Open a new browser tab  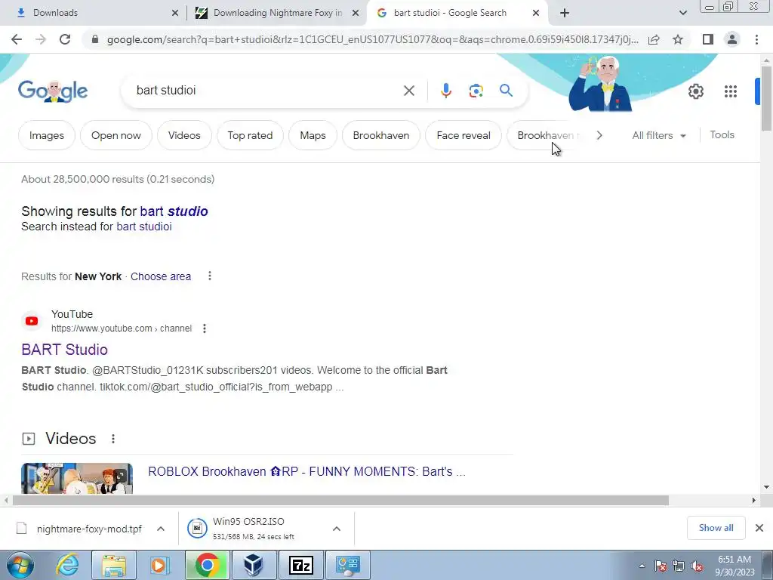point(565,13)
